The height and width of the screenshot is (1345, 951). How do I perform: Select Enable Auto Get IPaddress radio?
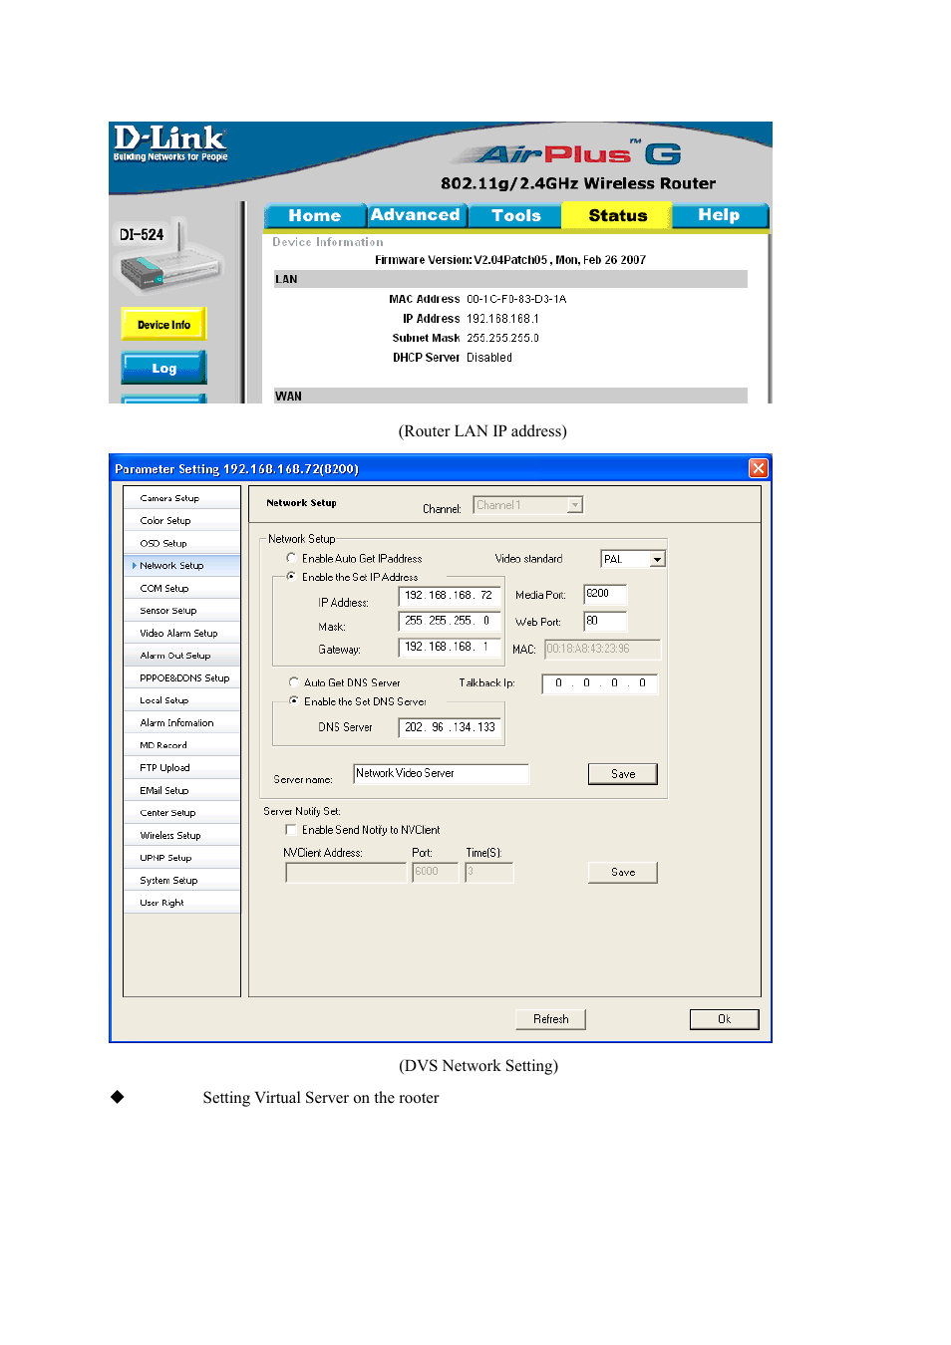coord(291,558)
